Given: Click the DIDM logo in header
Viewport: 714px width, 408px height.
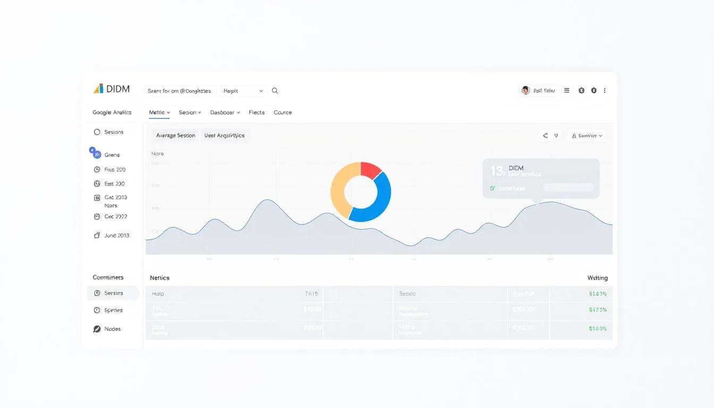Looking at the screenshot, I should click(x=112, y=89).
